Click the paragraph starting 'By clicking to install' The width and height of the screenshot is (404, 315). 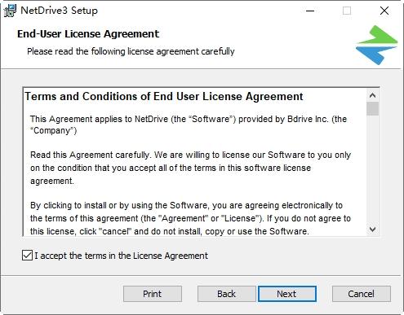pyautogui.click(x=190, y=218)
